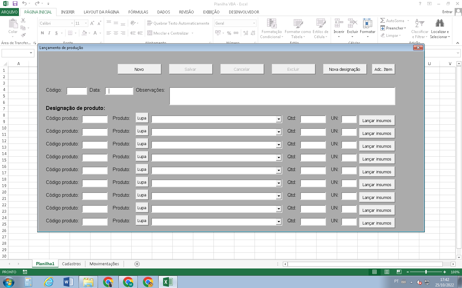Click the Nova designação button
The image size is (462, 288).
pos(345,69)
